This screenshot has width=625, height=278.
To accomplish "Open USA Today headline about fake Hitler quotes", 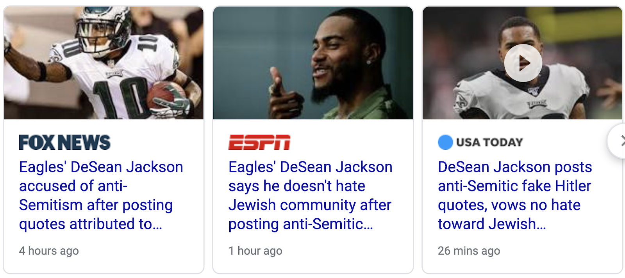I will click(515, 195).
